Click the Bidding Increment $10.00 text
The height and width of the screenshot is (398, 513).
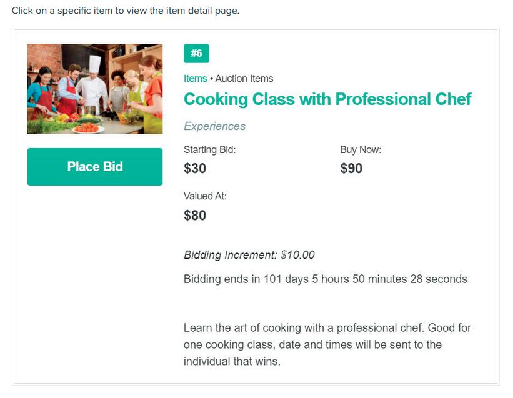click(249, 255)
